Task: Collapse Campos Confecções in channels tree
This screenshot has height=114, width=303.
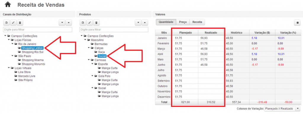Action: pyautogui.click(x=5, y=36)
